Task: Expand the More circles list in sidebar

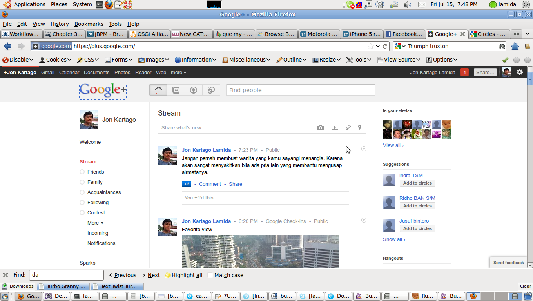Action: [x=95, y=223]
